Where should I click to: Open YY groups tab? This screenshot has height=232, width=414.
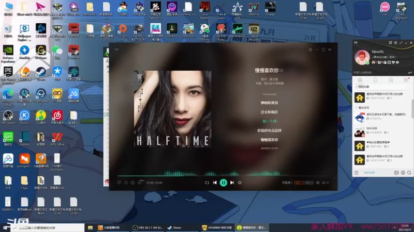(391, 80)
